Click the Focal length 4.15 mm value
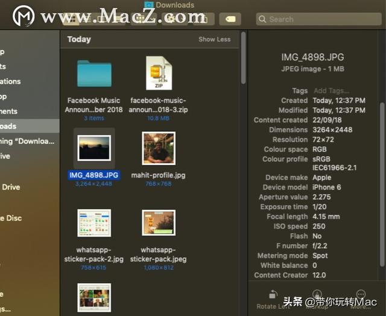Viewport: 386px width, 316px height. tap(326, 217)
